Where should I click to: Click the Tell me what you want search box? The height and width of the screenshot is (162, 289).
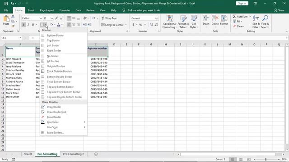[x=144, y=10]
